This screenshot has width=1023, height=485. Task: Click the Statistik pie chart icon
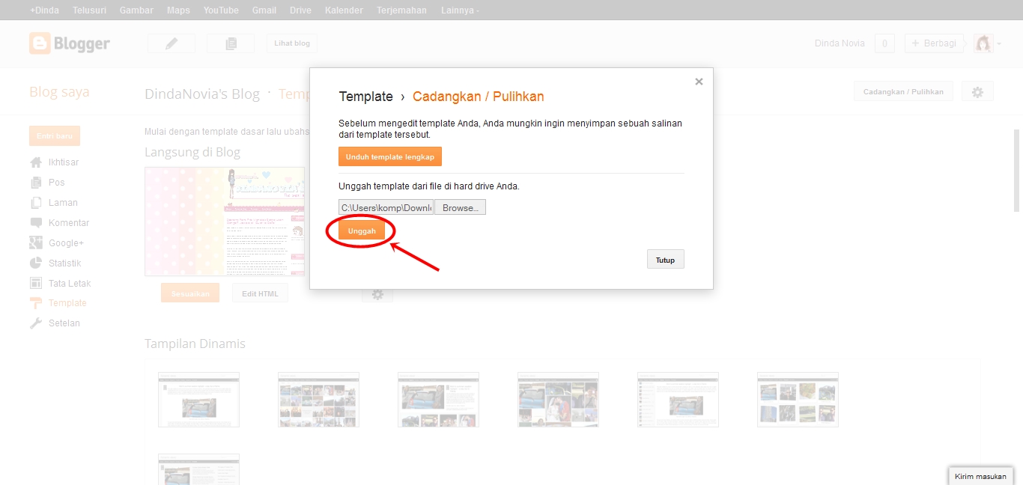[36, 263]
